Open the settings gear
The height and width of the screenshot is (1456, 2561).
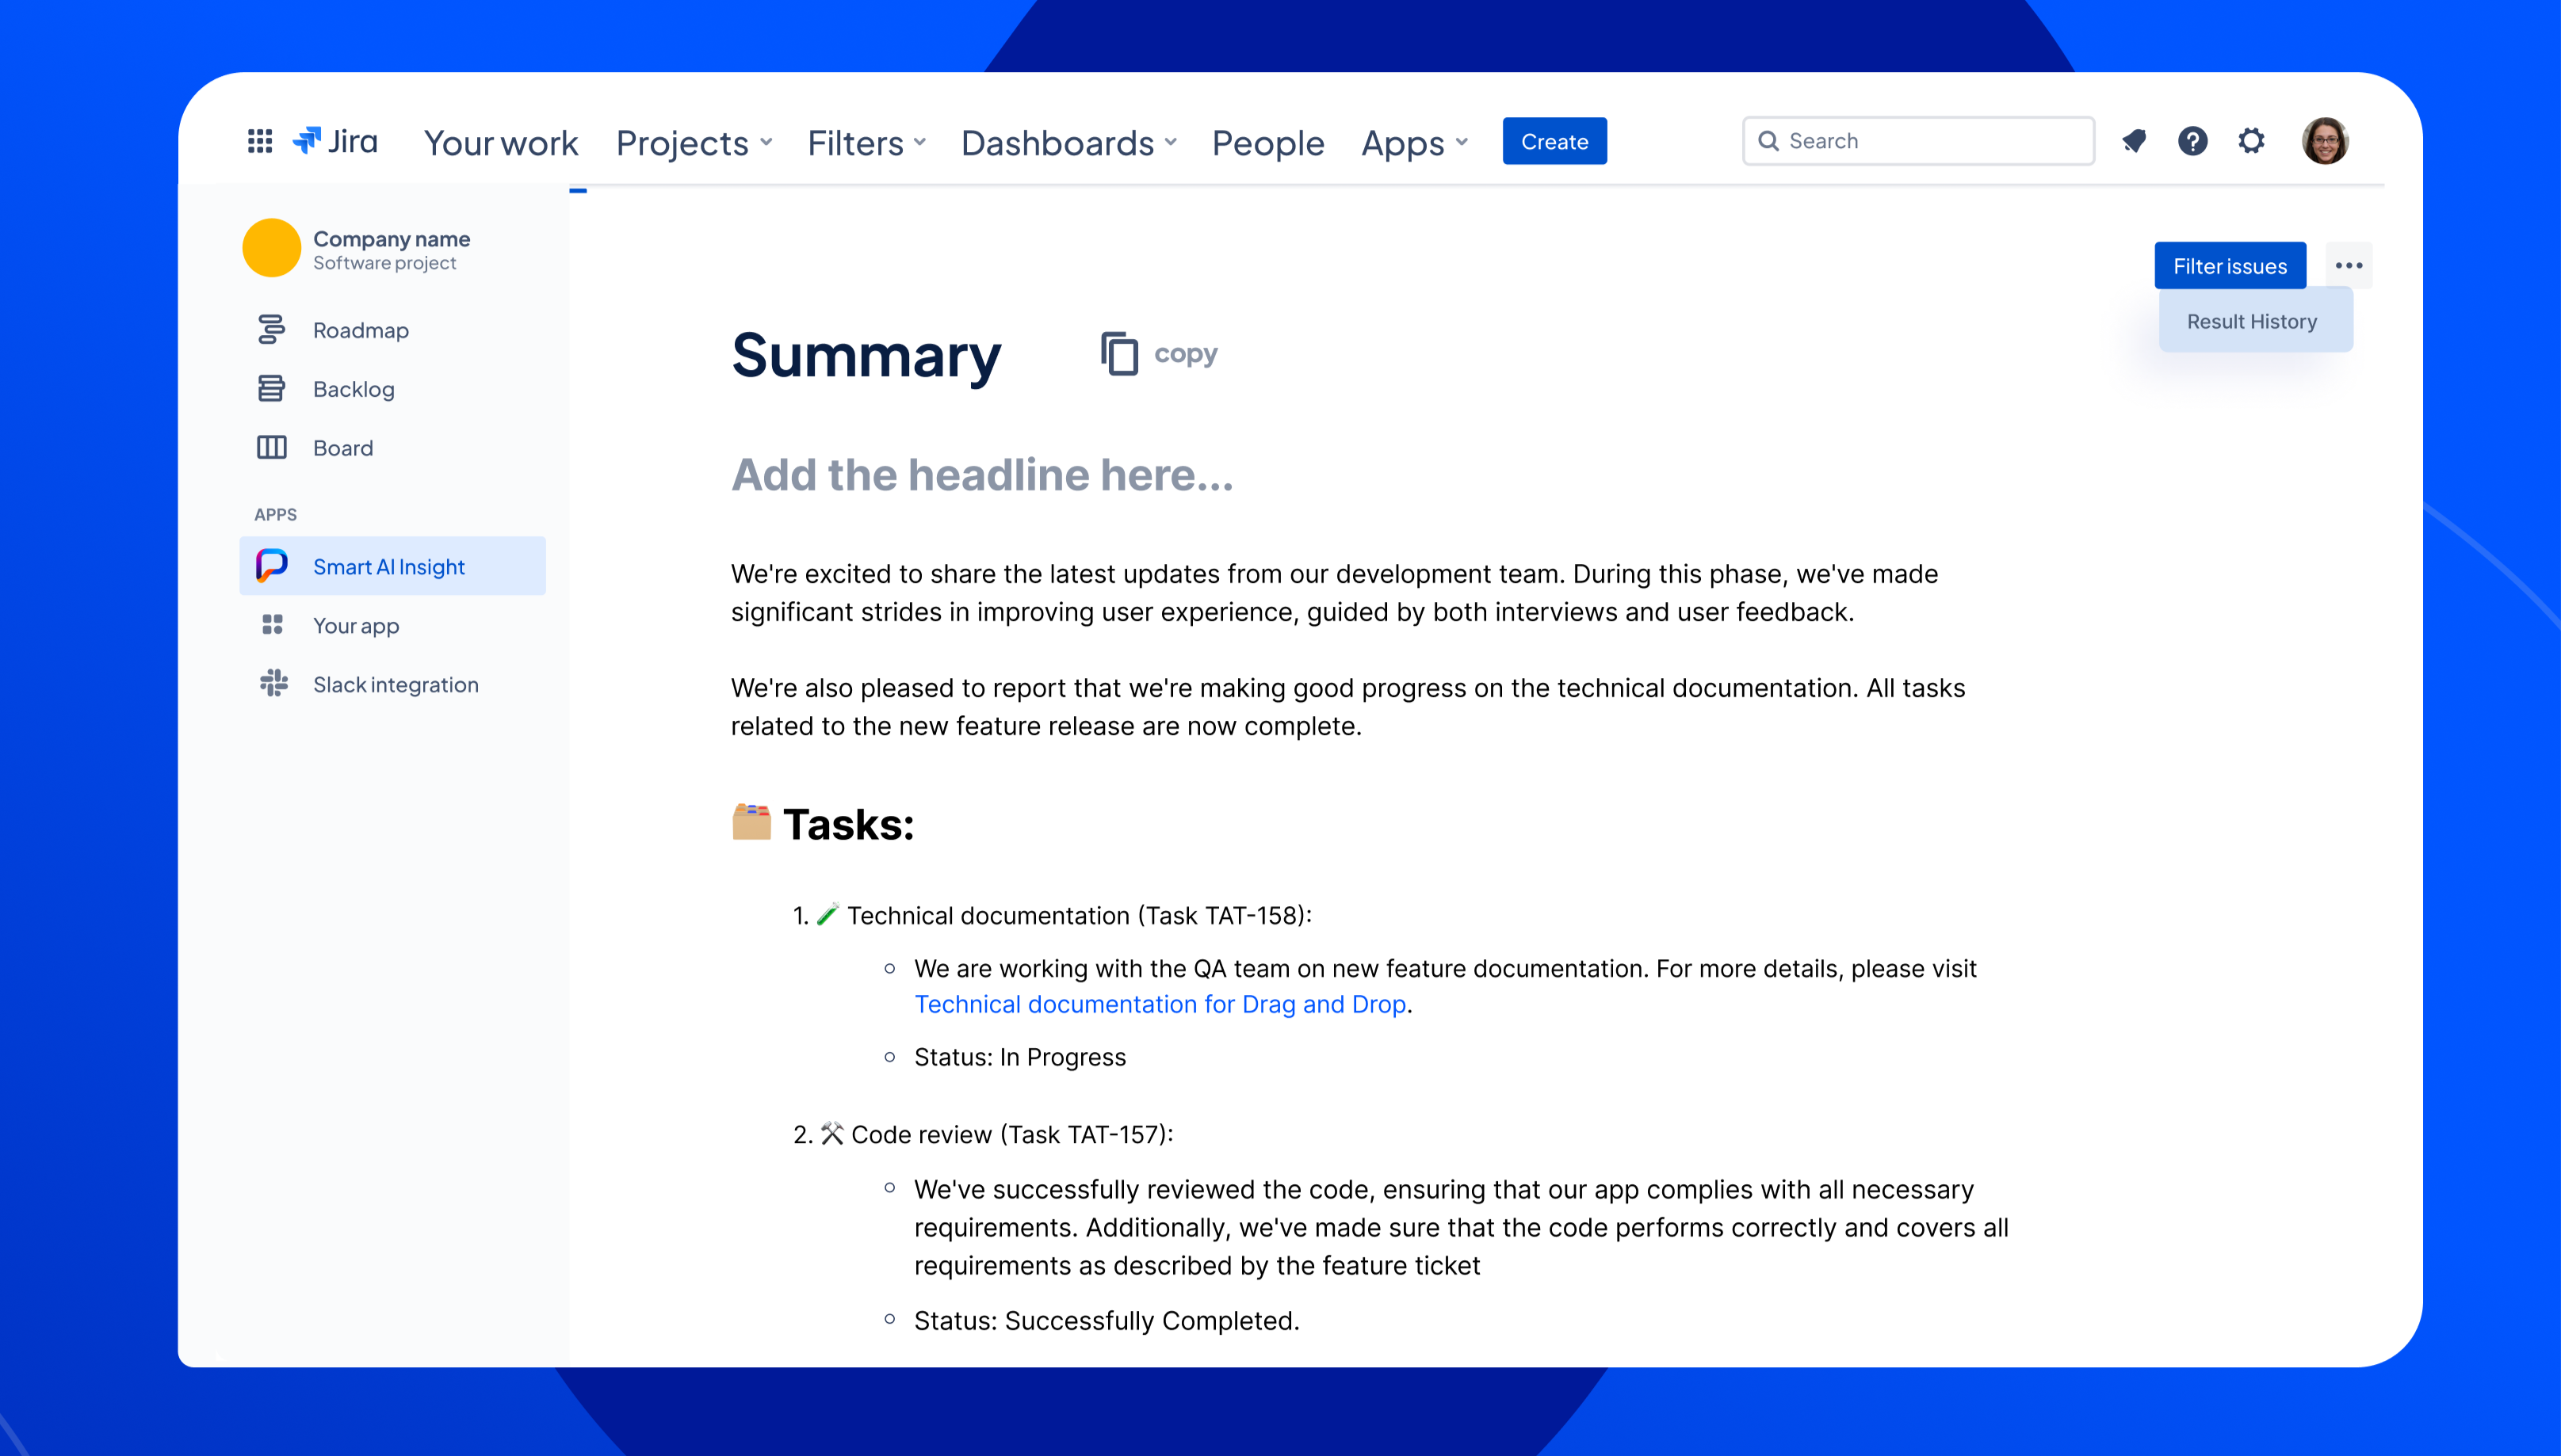tap(2251, 141)
